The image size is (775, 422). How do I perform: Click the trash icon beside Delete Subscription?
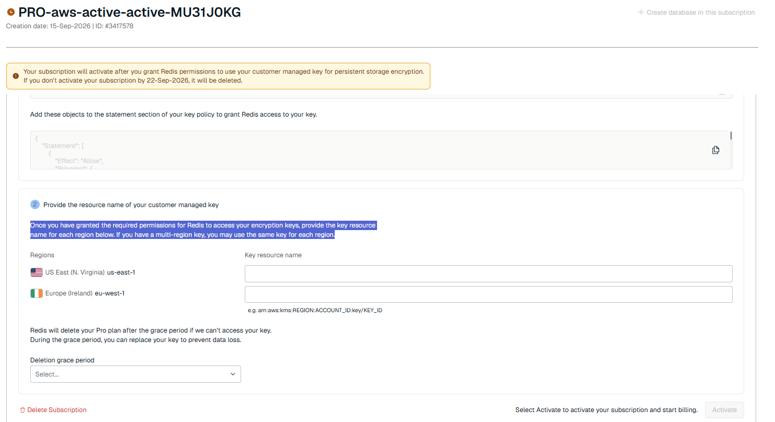[22, 410]
